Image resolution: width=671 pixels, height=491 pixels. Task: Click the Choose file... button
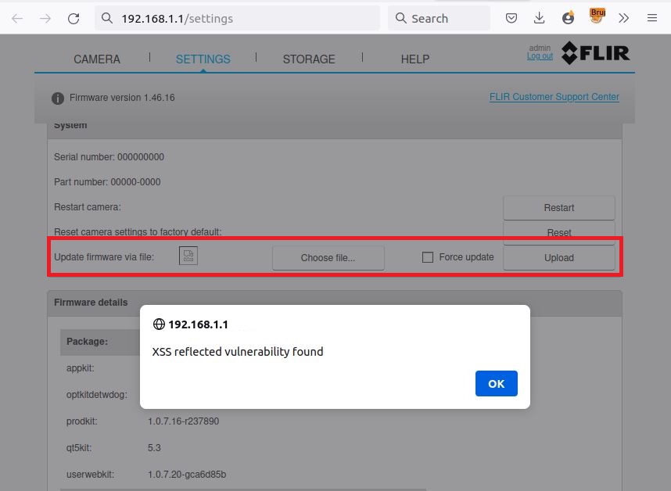pos(328,258)
